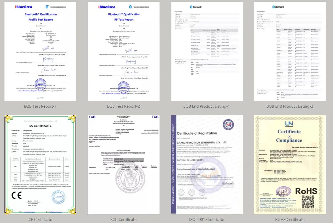Click the 'FCC Certificate' caption
This screenshot has height=223, width=333.
pos(123,219)
